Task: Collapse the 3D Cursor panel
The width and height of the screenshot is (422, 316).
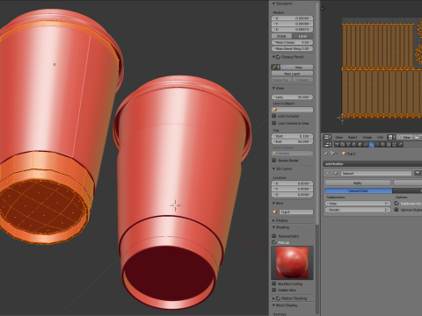Action: coord(273,169)
